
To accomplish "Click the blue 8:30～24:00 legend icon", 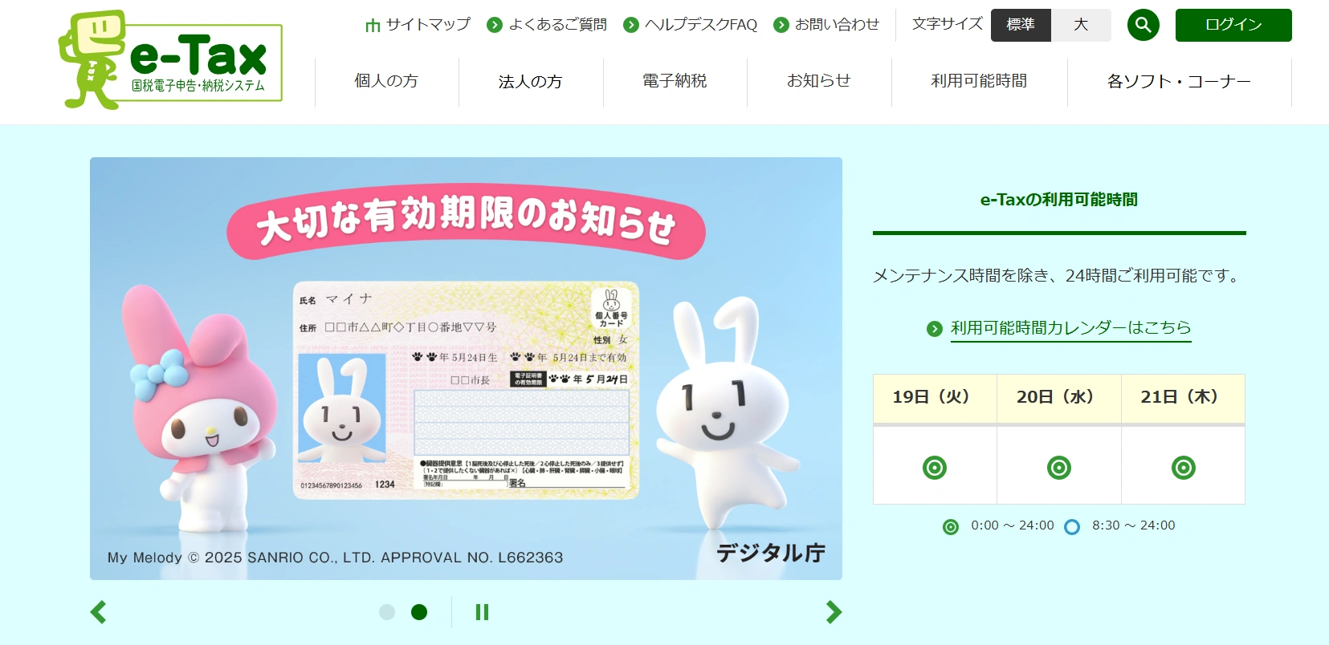I will (1072, 527).
